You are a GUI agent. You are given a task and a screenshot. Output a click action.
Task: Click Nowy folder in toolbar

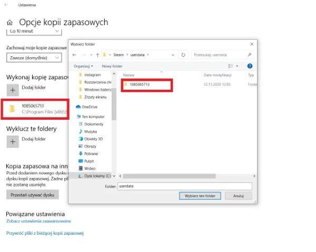coord(112,66)
